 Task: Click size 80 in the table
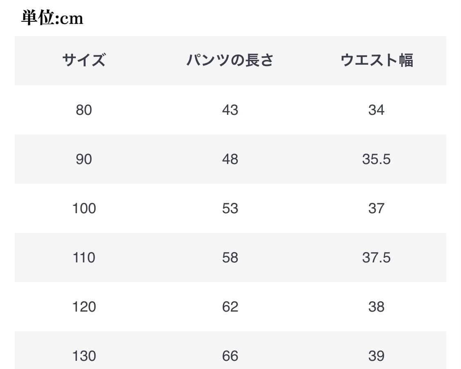[x=84, y=110]
